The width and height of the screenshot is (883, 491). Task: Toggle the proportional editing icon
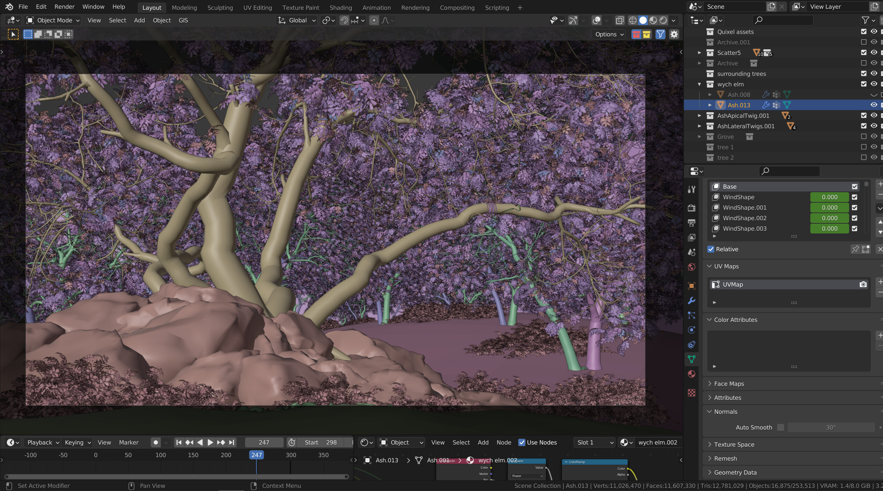pos(374,20)
